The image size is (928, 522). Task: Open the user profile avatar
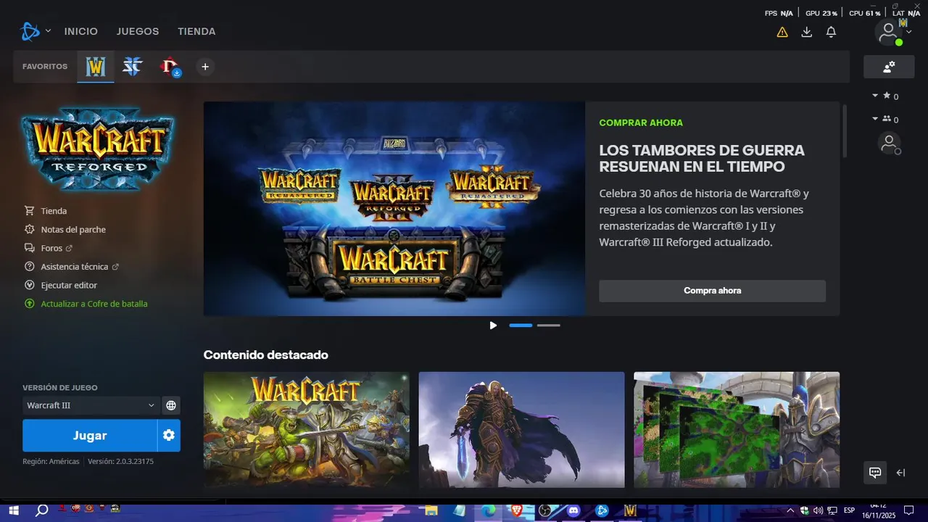click(888, 32)
